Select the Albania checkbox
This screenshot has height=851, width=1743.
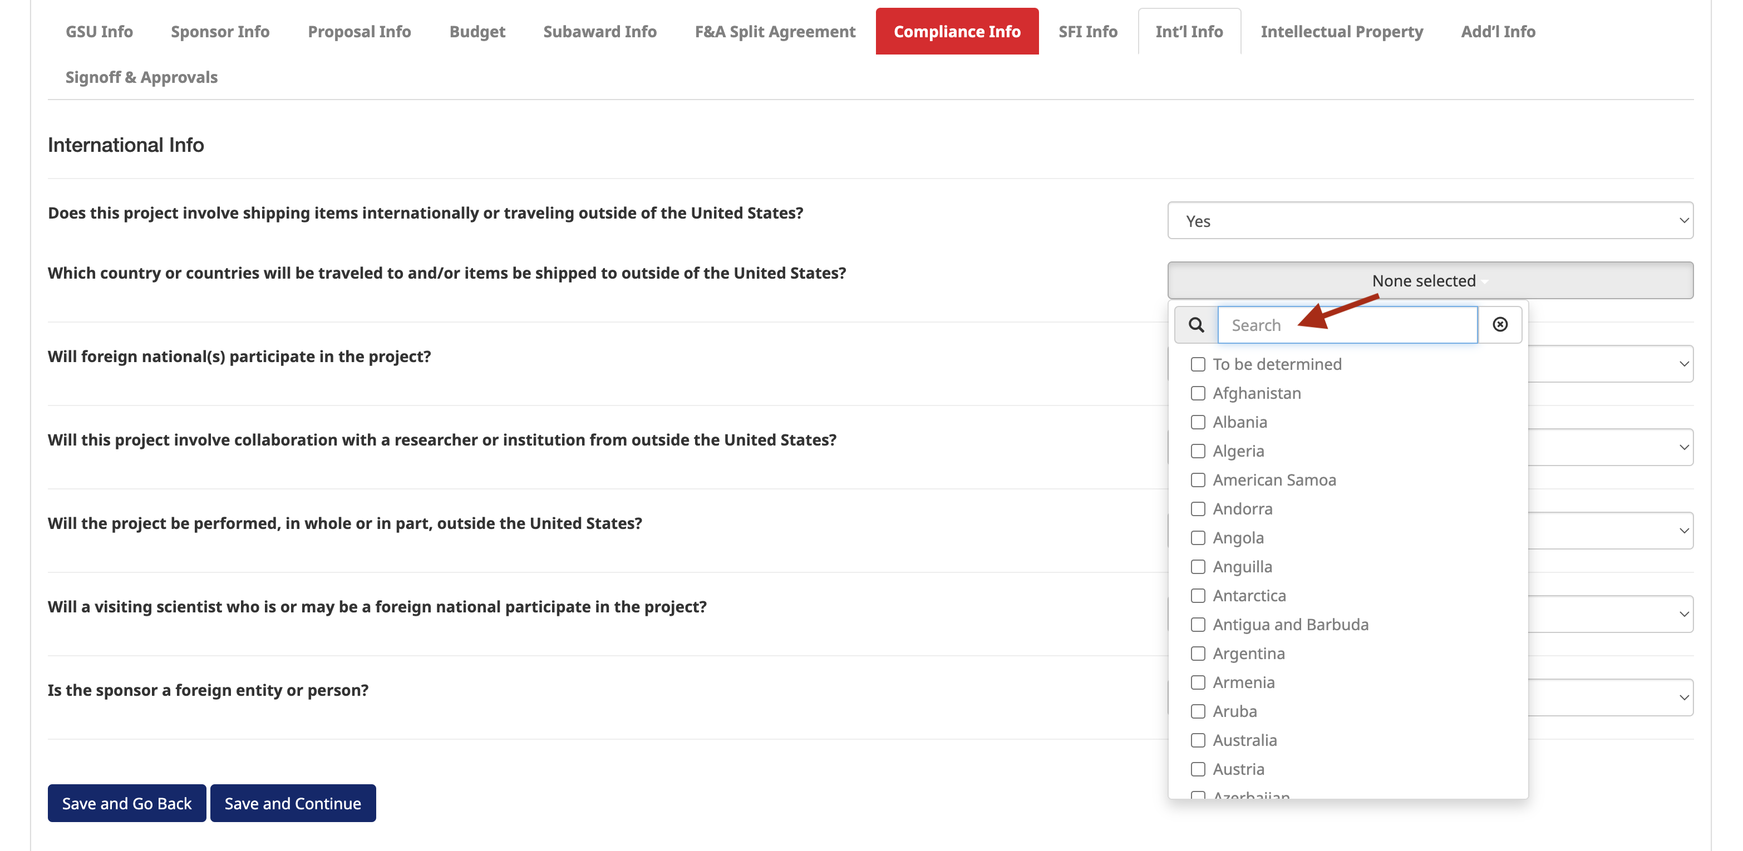[1198, 422]
